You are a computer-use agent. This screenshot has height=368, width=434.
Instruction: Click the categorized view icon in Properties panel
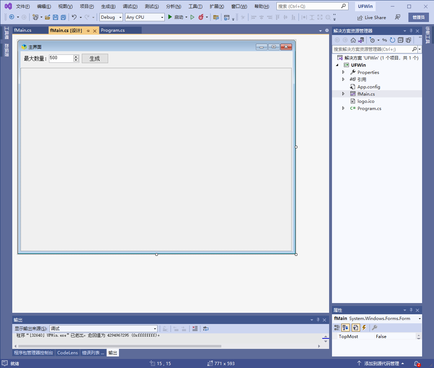(337, 328)
